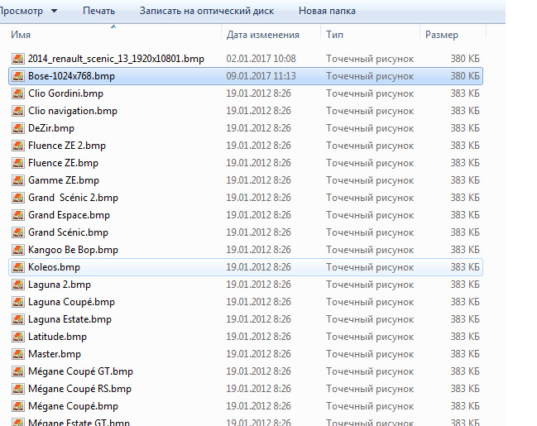Select the Kangoo Be Bop.bmp name
Viewport: 537px width, 426px height.
coord(73,250)
